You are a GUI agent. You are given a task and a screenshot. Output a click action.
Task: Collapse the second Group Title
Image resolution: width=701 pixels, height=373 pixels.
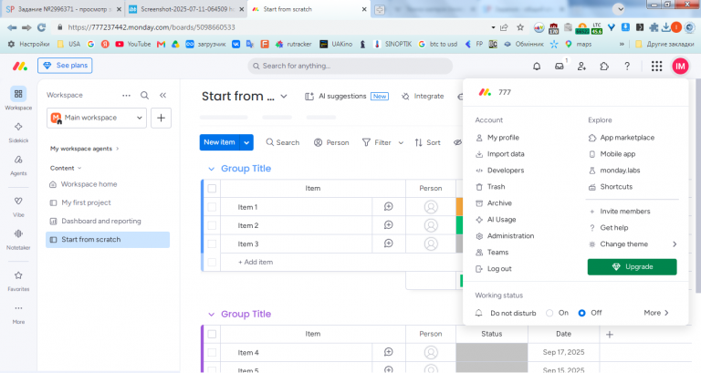coord(211,315)
